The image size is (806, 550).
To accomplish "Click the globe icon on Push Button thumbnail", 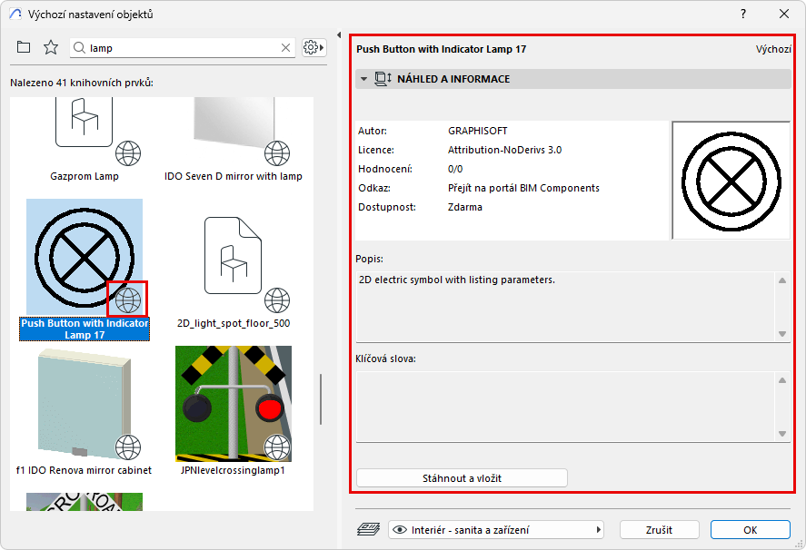I will (128, 300).
